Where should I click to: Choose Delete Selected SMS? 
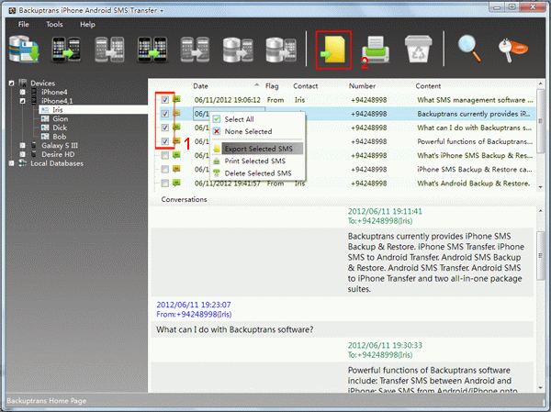click(257, 173)
